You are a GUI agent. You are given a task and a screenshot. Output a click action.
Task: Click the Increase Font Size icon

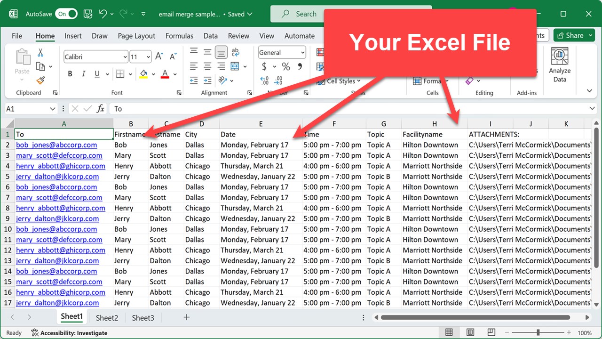coord(159,56)
